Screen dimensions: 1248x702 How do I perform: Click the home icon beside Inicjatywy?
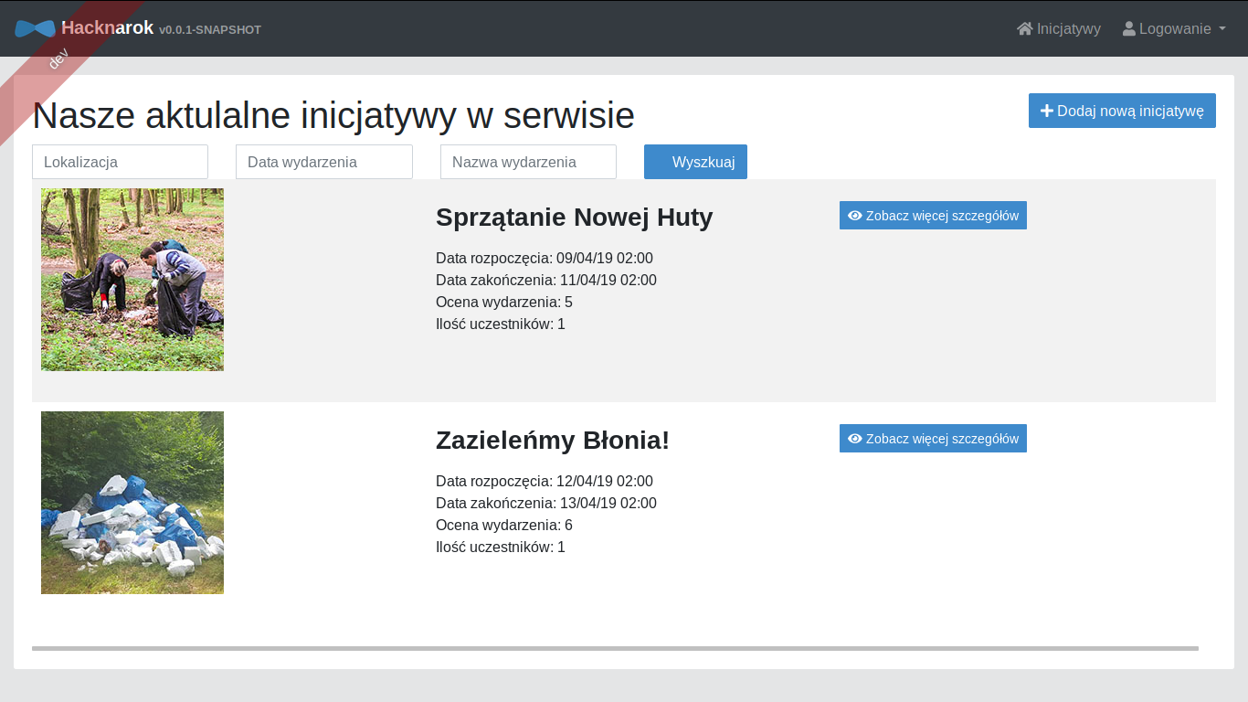point(1025,28)
